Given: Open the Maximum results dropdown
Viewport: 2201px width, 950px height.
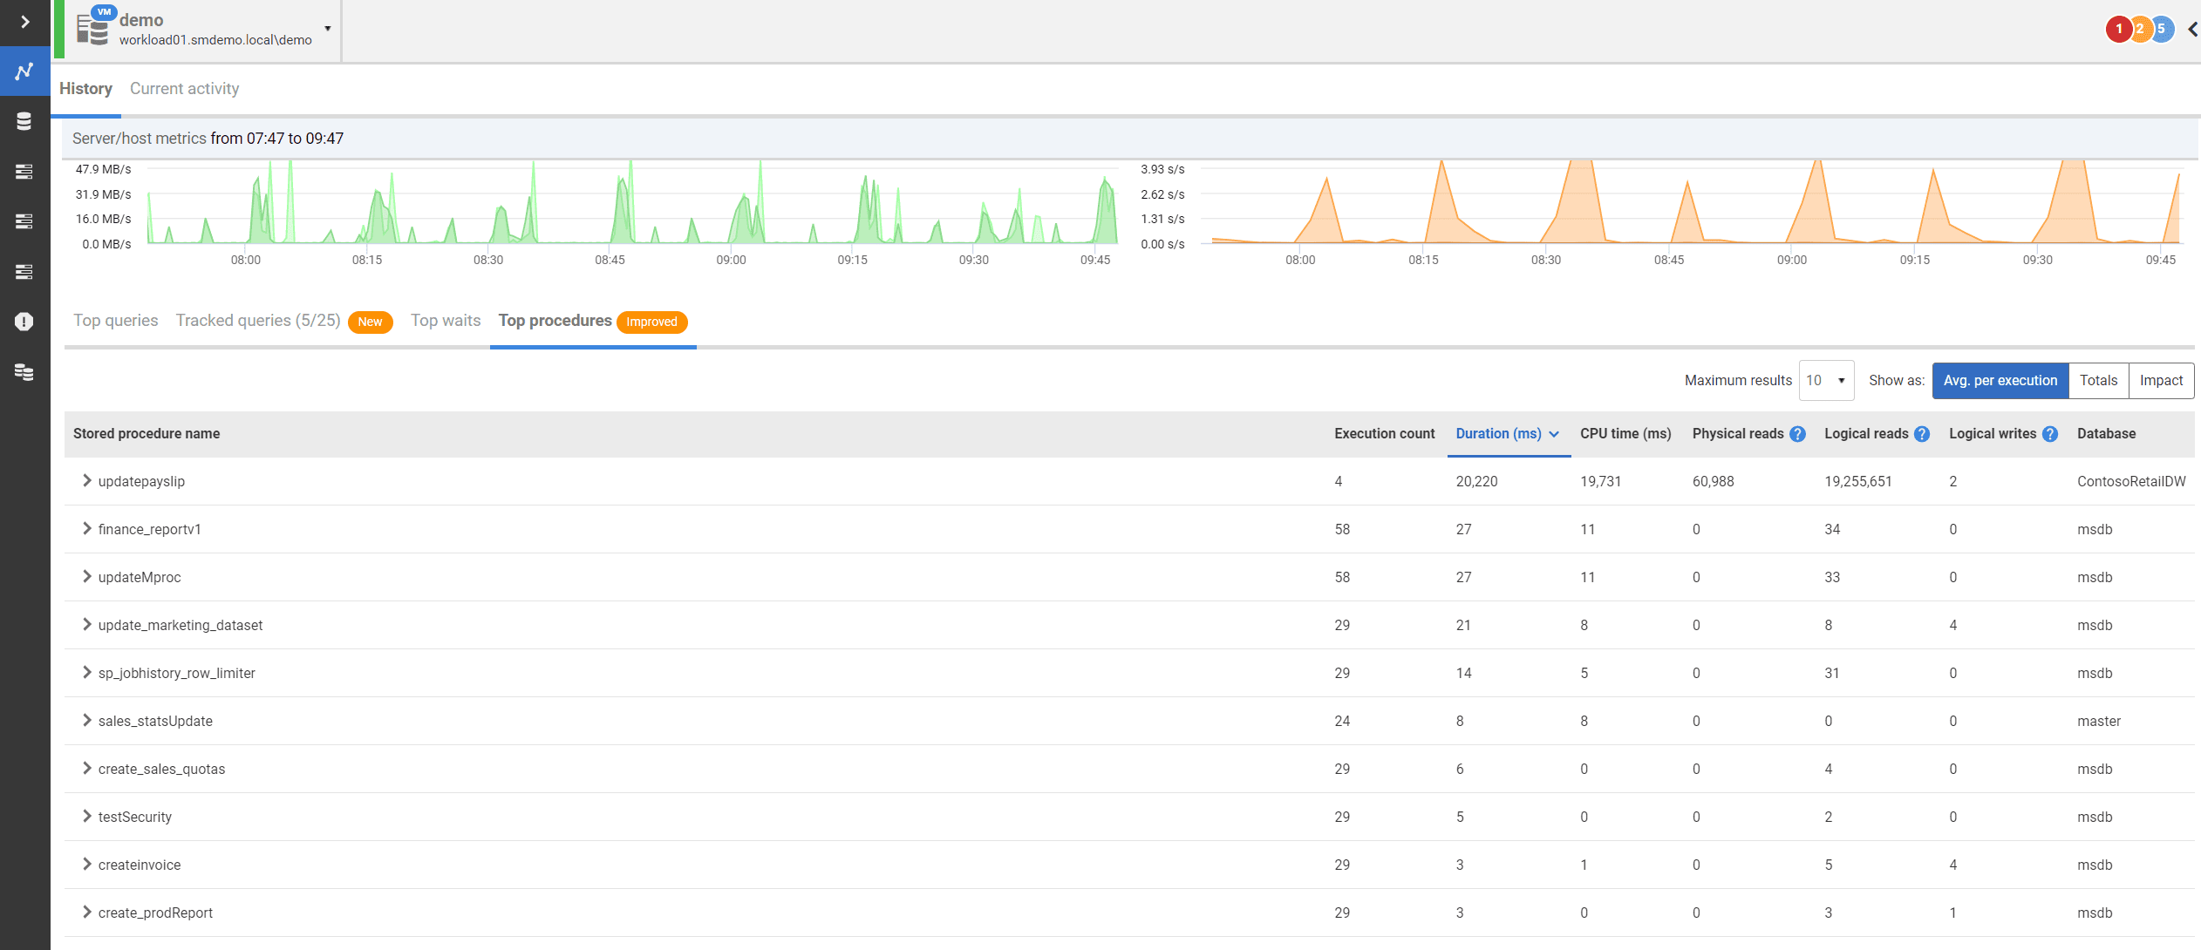Looking at the screenshot, I should 1826,381.
